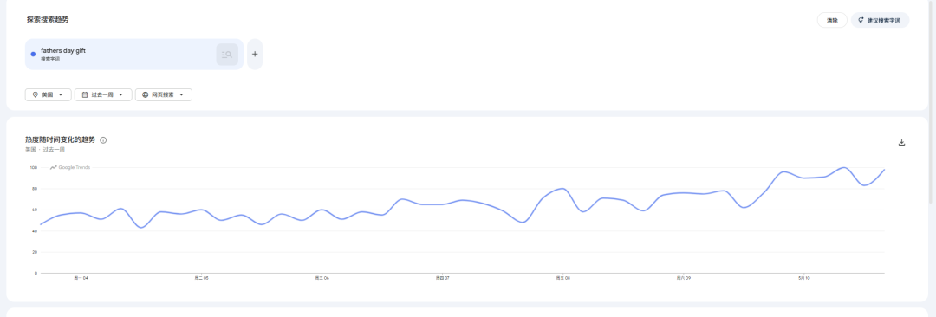Click the blue dot of fathers day gift term
936x317 pixels.
tap(34, 55)
